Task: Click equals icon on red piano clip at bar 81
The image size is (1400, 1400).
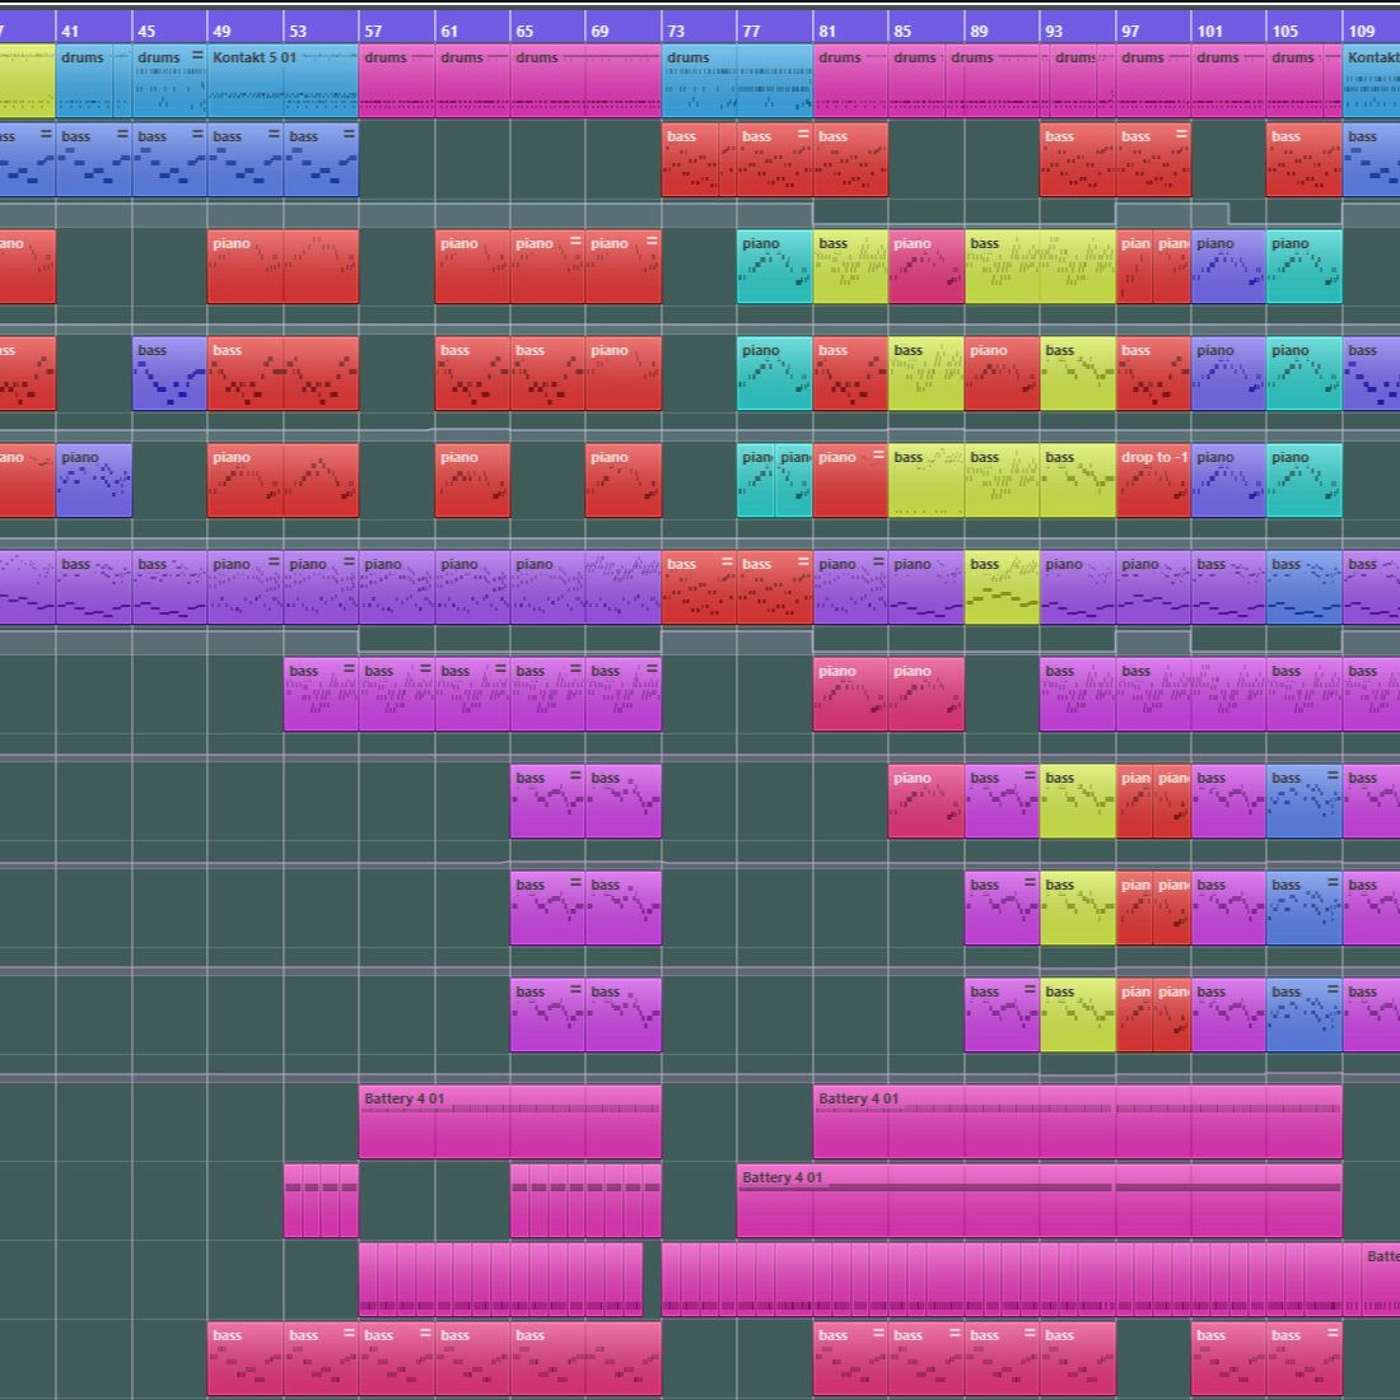Action: coord(878,455)
